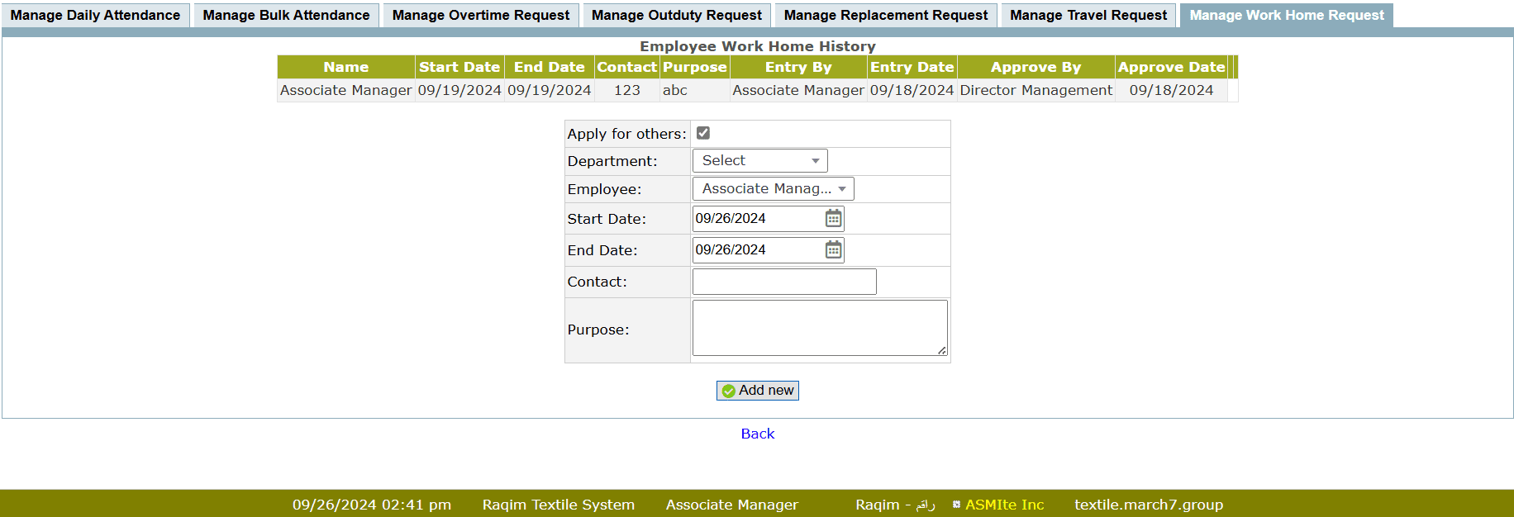
Task: Follow the Back link
Action: [x=757, y=434]
